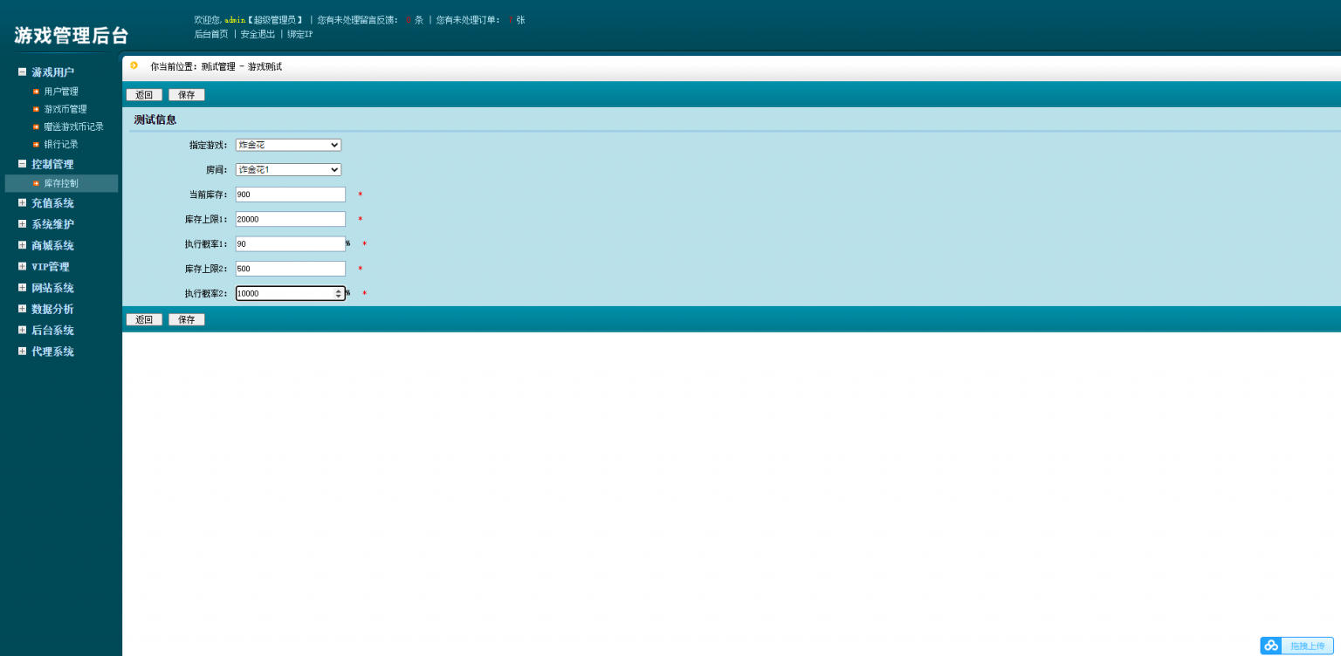Open 赠送游戏币记录 in the sidebar

tap(73, 126)
